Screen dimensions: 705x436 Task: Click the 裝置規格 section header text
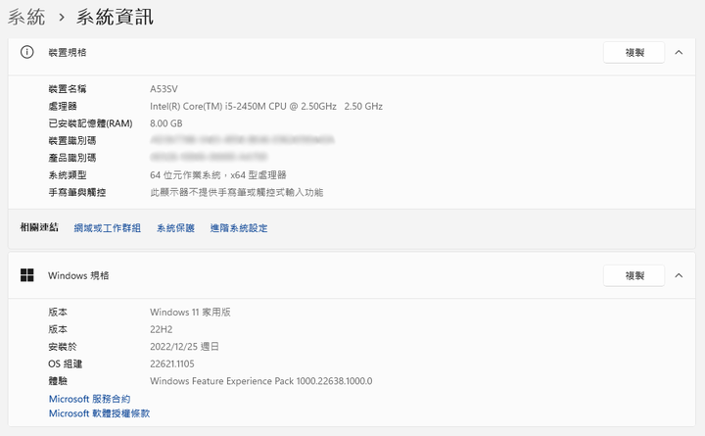tap(68, 53)
